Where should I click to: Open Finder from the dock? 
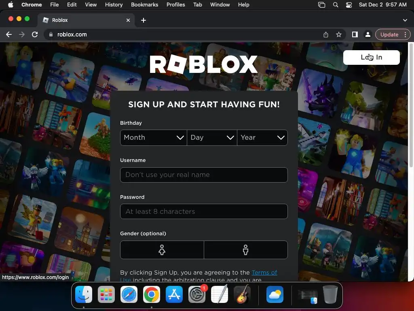click(x=84, y=294)
